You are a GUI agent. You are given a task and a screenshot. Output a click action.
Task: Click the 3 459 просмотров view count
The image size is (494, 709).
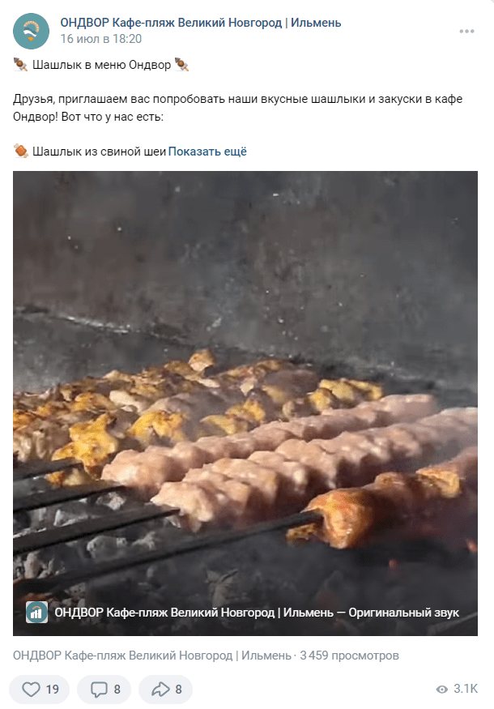tap(349, 656)
